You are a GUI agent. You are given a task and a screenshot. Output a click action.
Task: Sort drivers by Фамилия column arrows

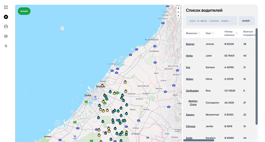click(199, 33)
